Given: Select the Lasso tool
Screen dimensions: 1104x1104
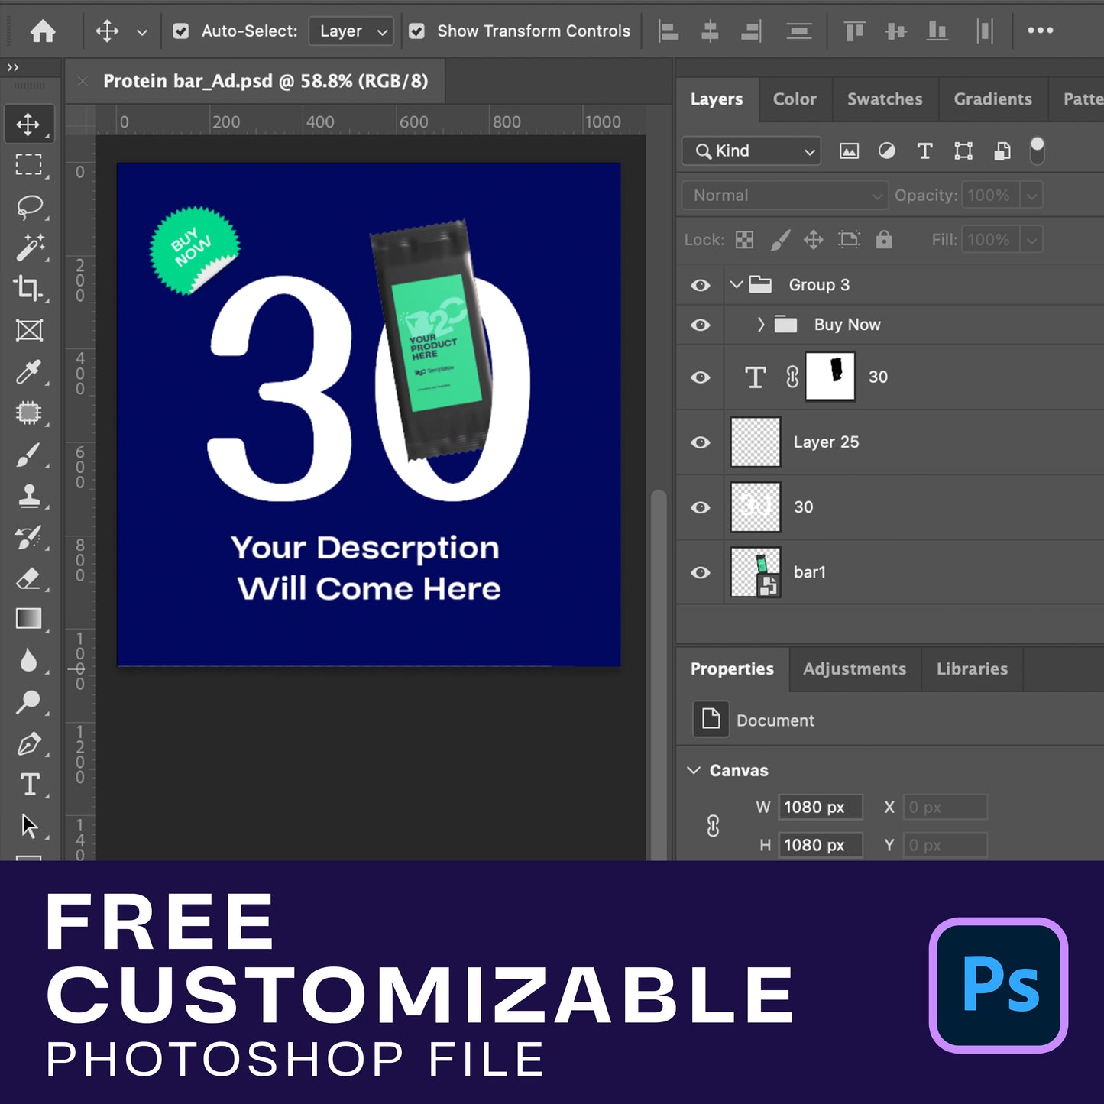Looking at the screenshot, I should [29, 206].
